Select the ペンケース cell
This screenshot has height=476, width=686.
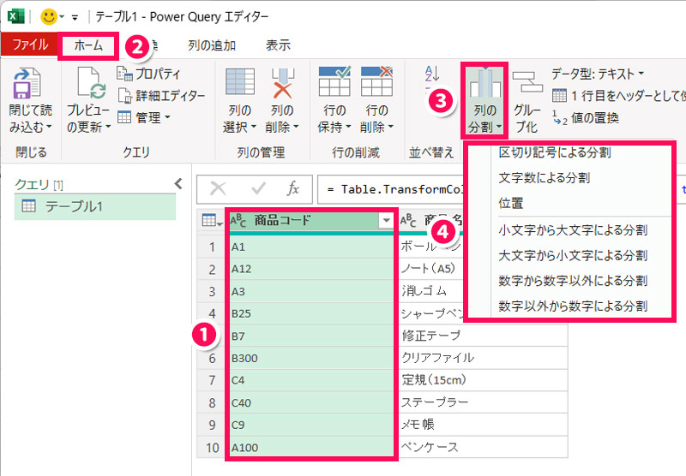click(483, 447)
